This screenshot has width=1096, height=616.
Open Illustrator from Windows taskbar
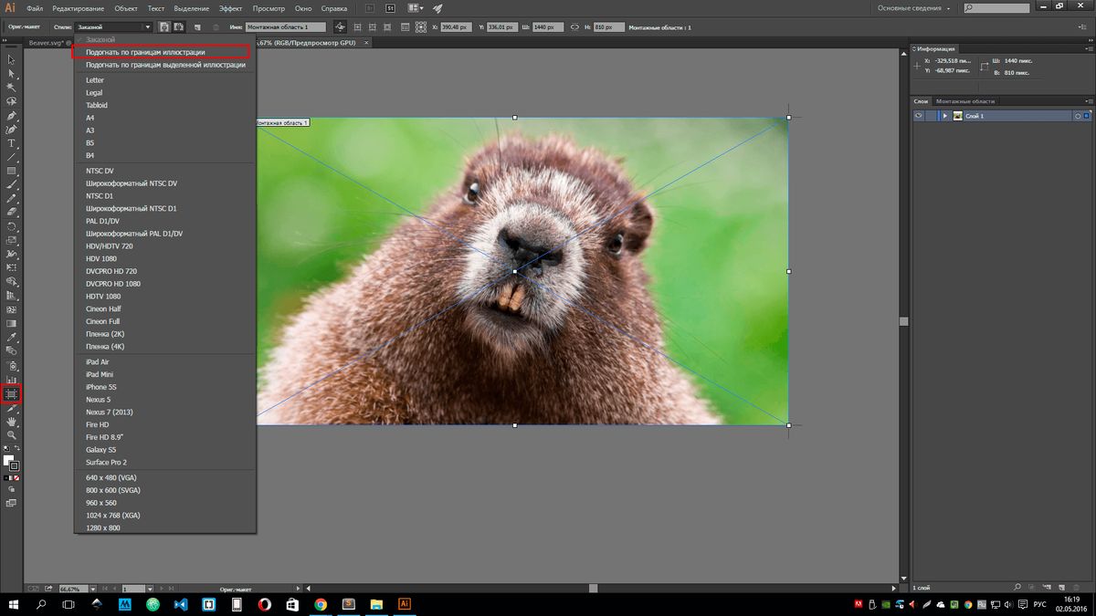coord(405,604)
